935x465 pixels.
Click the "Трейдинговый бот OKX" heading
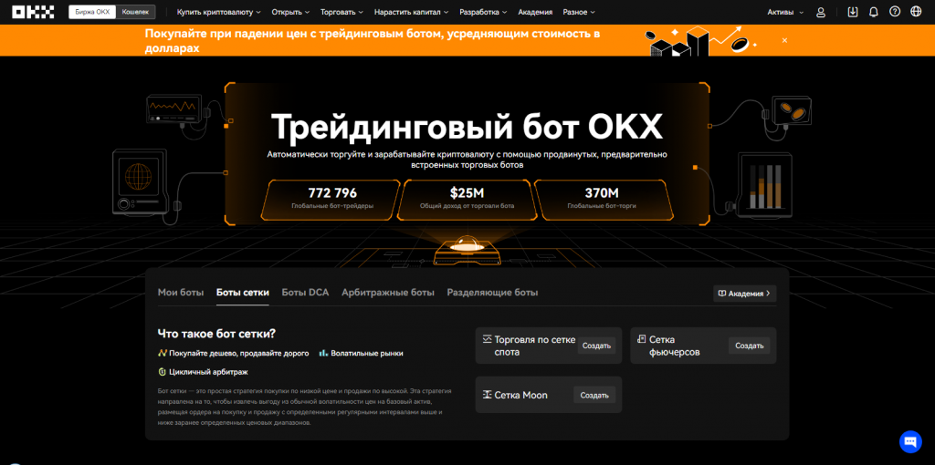click(467, 126)
